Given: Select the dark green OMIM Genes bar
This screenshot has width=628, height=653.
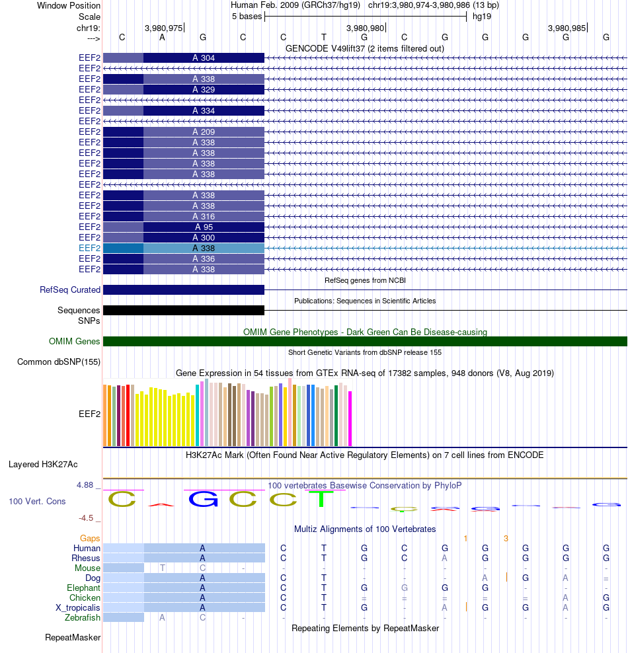Looking at the screenshot, I should click(x=365, y=342).
